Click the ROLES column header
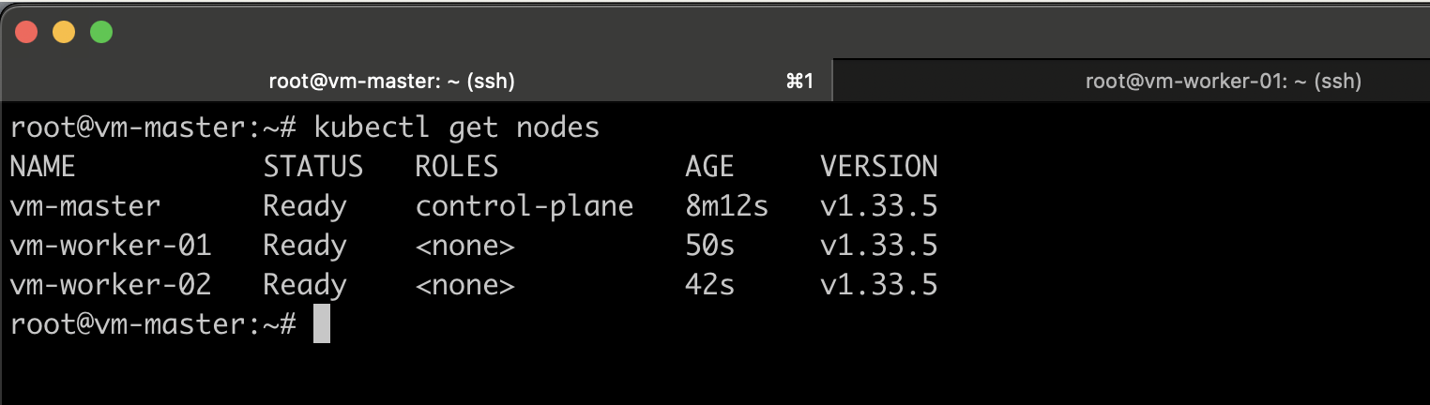This screenshot has height=405, width=1430. [457, 167]
